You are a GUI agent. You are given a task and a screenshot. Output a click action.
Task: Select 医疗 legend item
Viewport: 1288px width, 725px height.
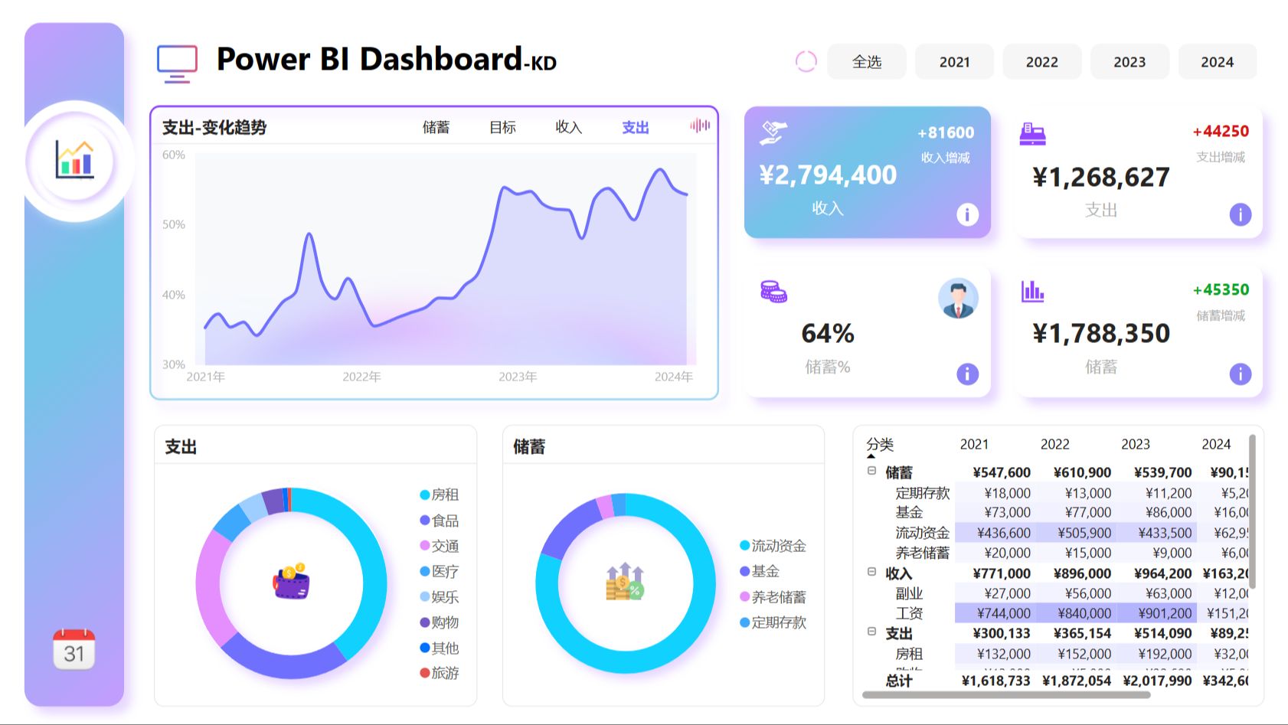click(440, 571)
